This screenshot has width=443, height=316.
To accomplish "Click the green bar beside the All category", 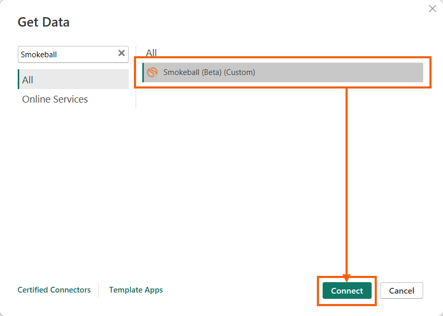I will pos(18,79).
